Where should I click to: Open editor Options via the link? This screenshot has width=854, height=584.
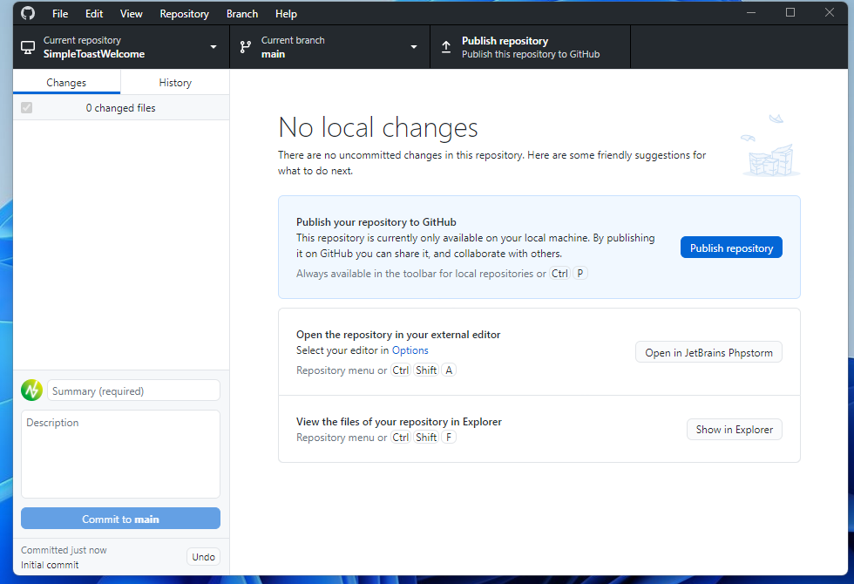pyautogui.click(x=410, y=350)
